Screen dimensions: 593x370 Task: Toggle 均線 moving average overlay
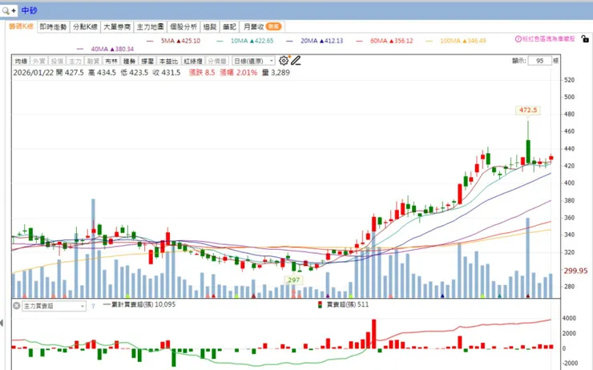point(21,61)
